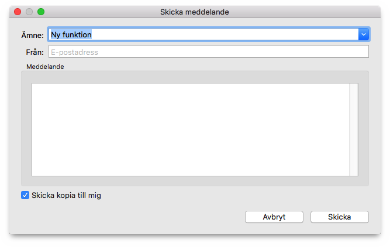Click the 'Skicka kopia till mig' label text

66,195
